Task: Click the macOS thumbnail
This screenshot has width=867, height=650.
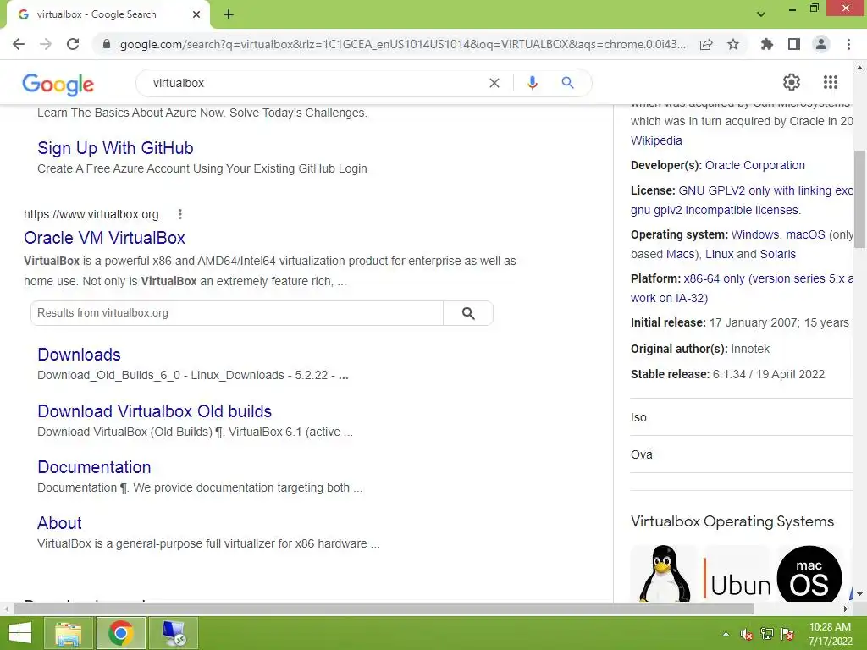Action: 809,573
